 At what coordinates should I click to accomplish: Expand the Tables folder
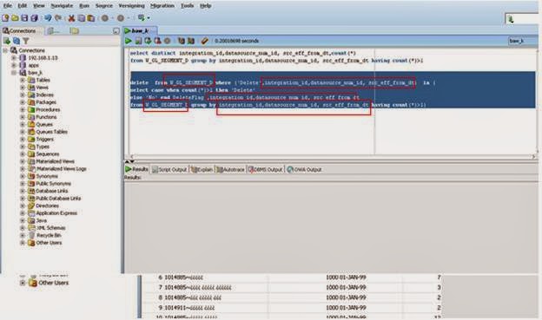pyautogui.click(x=23, y=80)
